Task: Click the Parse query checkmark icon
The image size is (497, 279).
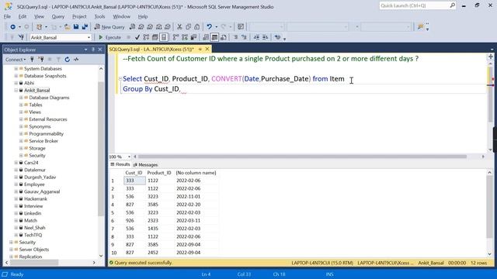Action: pos(137,37)
